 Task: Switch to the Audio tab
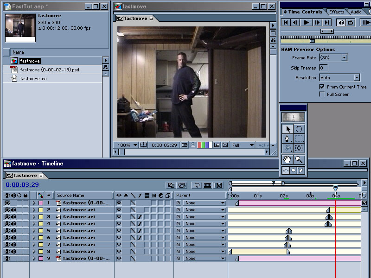coord(356,12)
